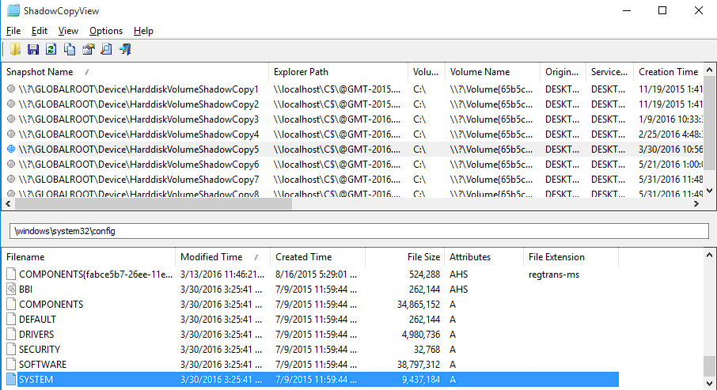717x390 pixels.
Task: Click the Copy toolbar icon
Action: 70,50
